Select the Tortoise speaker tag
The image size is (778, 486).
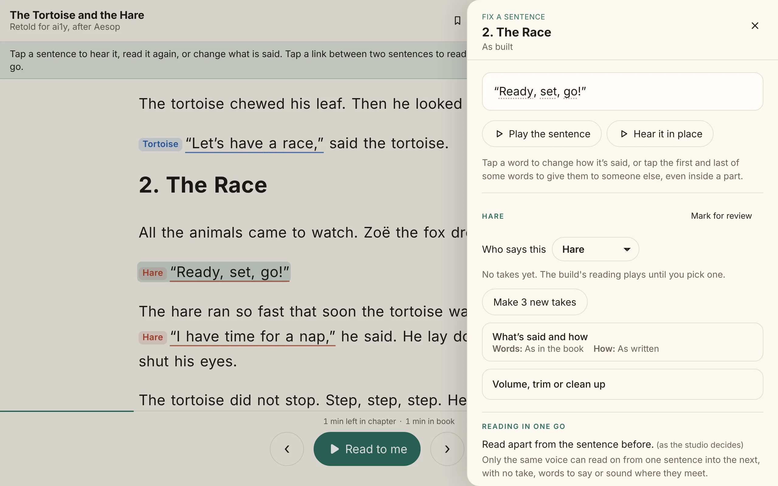(x=160, y=144)
